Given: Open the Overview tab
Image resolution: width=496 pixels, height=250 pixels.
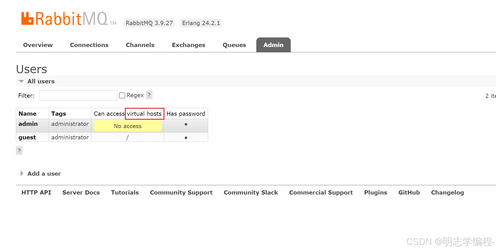Looking at the screenshot, I should 38,45.
